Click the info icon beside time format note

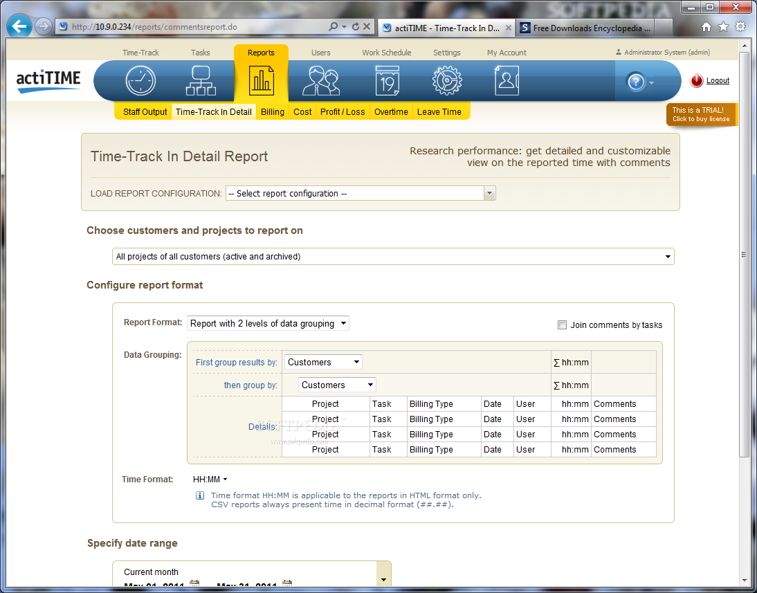(x=200, y=495)
